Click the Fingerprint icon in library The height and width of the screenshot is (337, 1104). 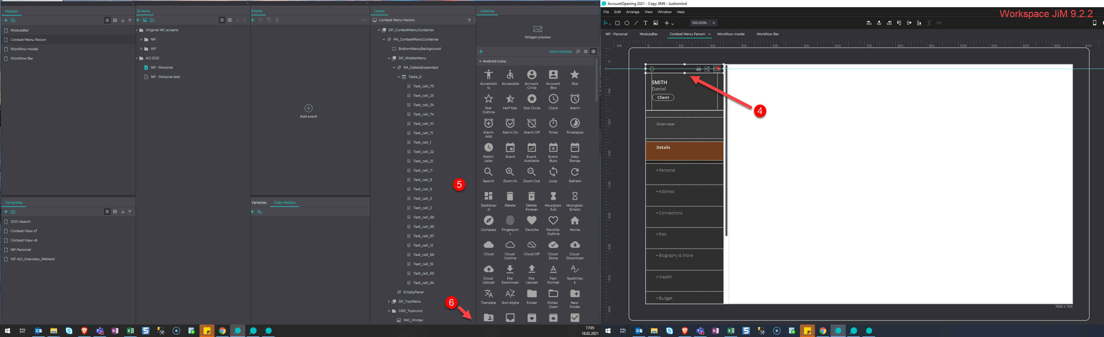(x=510, y=221)
